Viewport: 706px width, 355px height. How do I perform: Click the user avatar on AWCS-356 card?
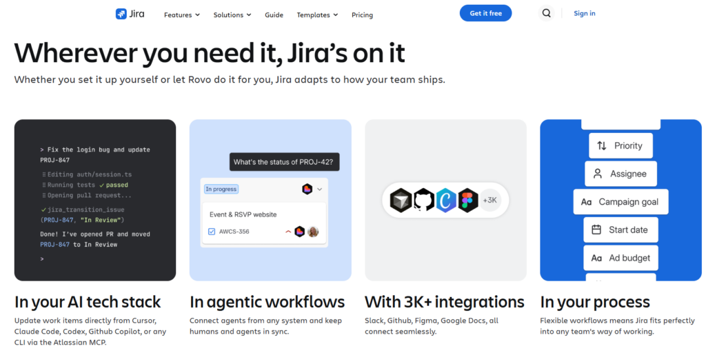coord(313,232)
